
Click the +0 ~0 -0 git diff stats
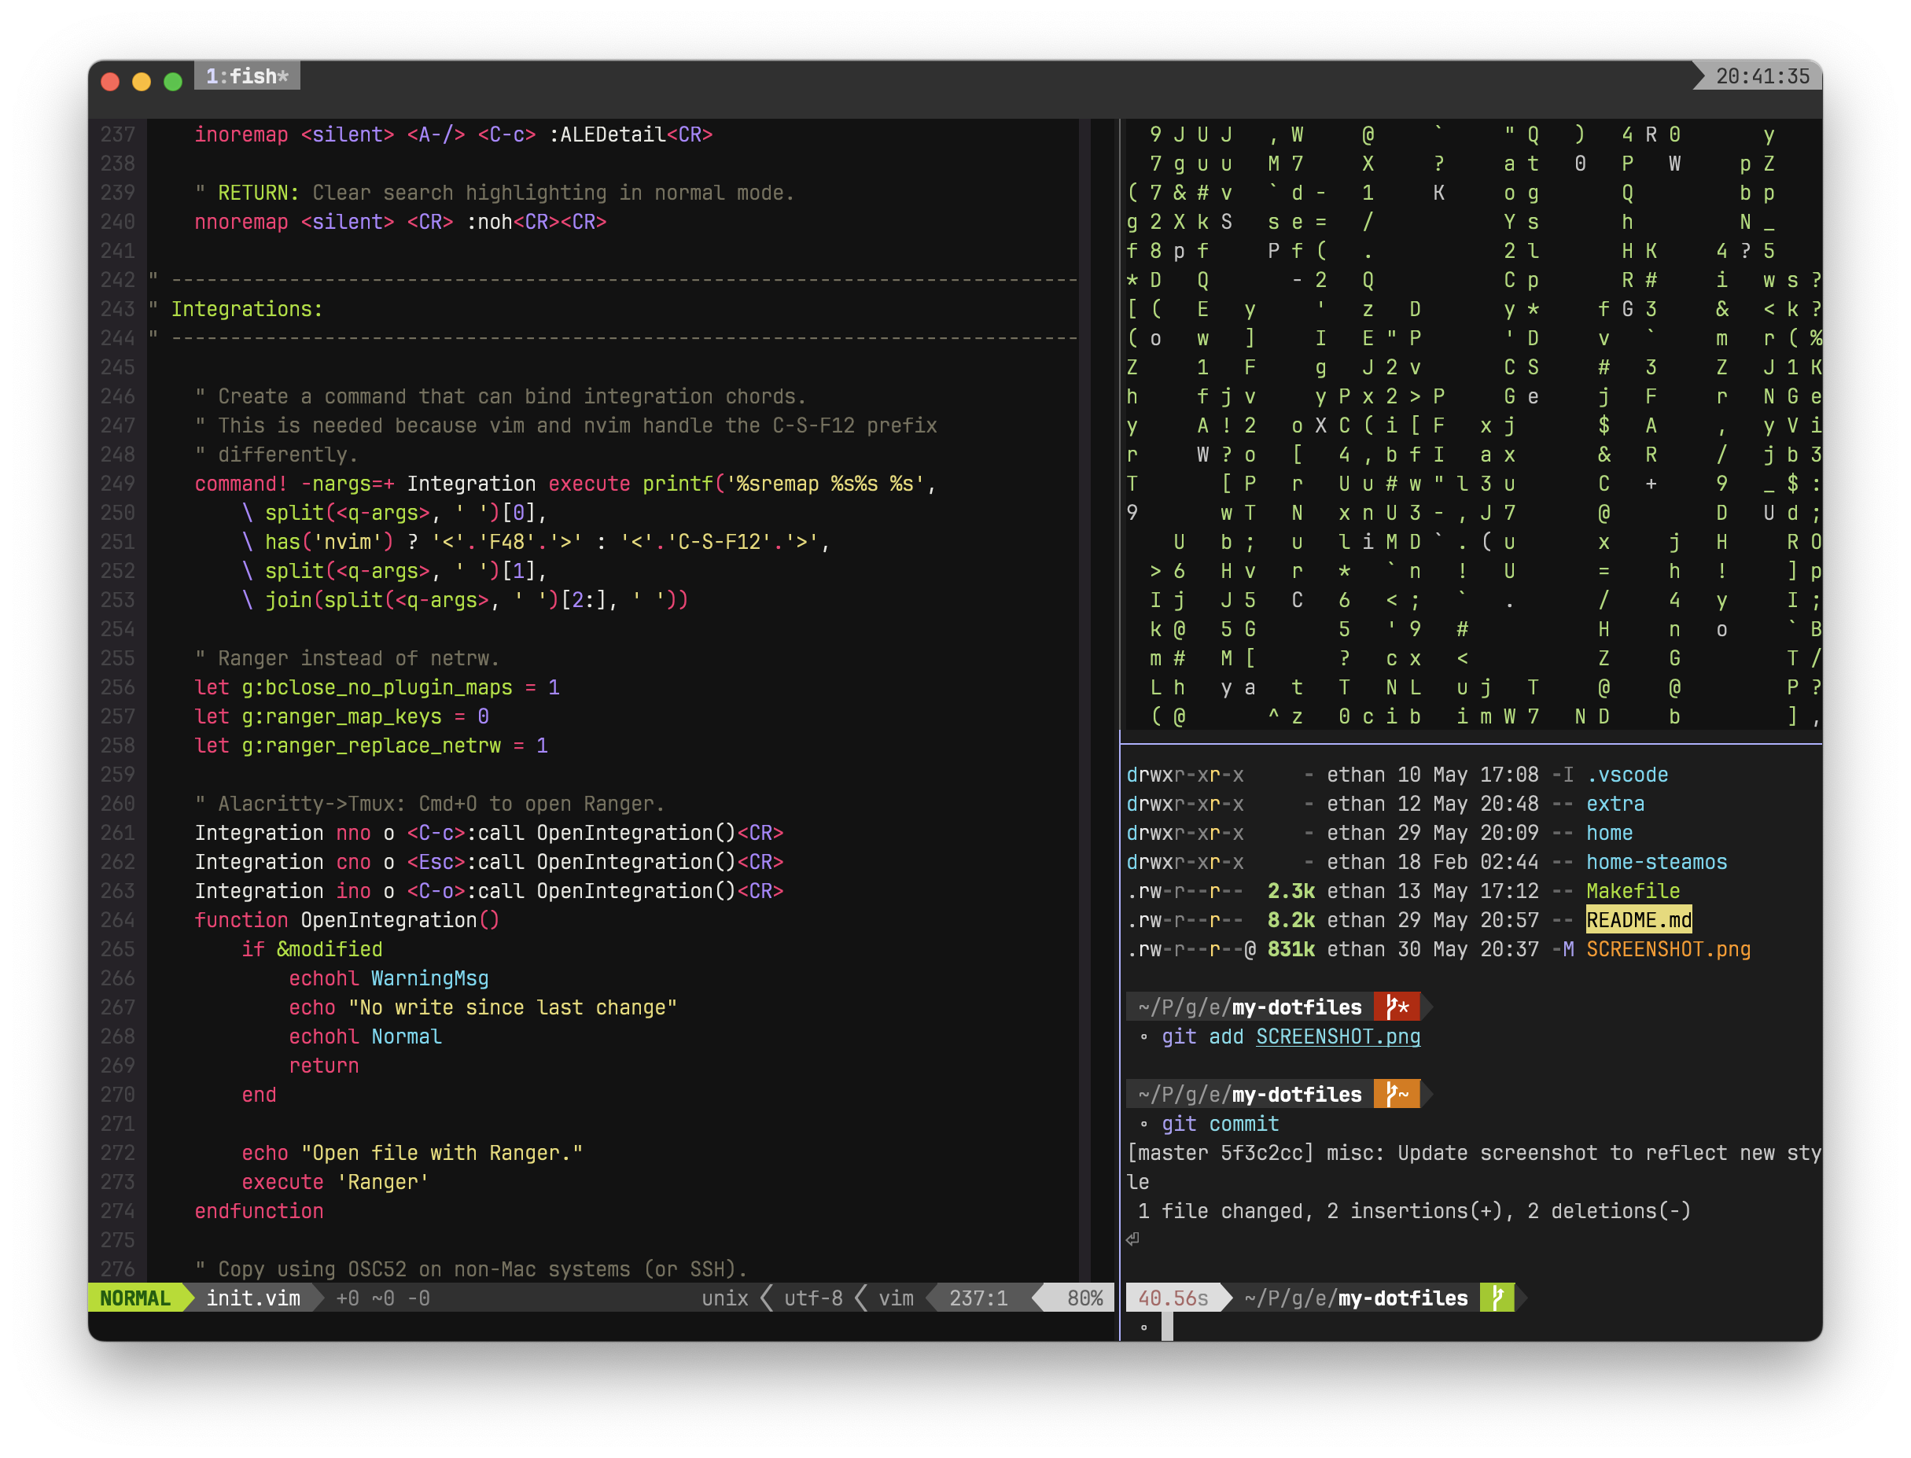(x=383, y=1298)
